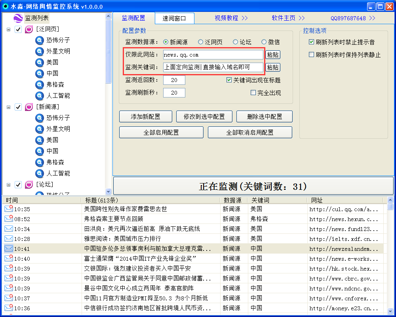Image resolution: width=396 pixels, height=317 pixels.
Task: Click search icon for 外星文明 under [泛网页]
Action: pyautogui.click(x=39, y=52)
